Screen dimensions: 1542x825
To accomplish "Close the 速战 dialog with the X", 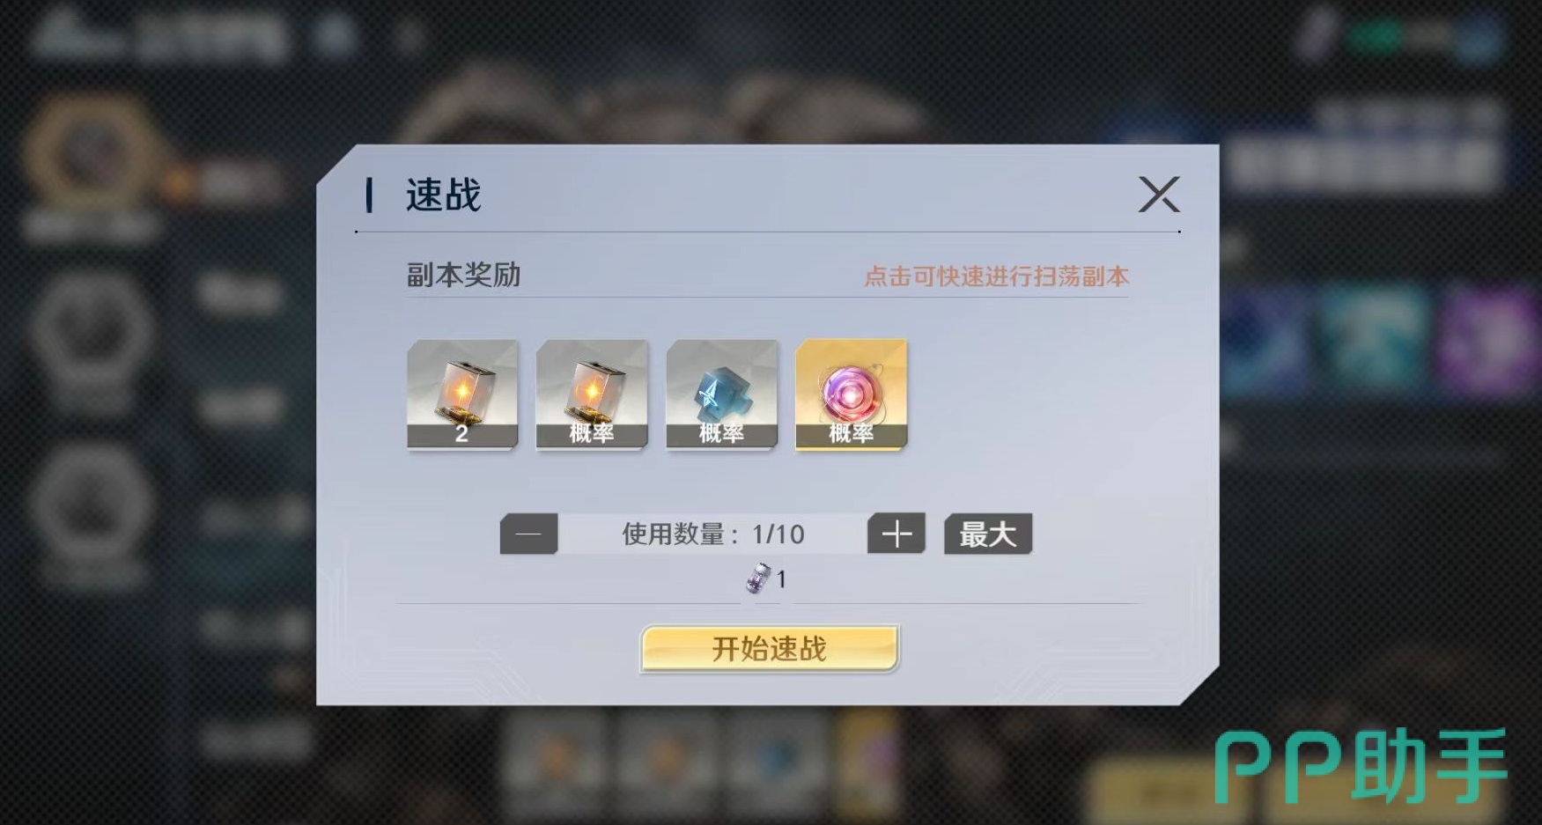I will (1159, 195).
